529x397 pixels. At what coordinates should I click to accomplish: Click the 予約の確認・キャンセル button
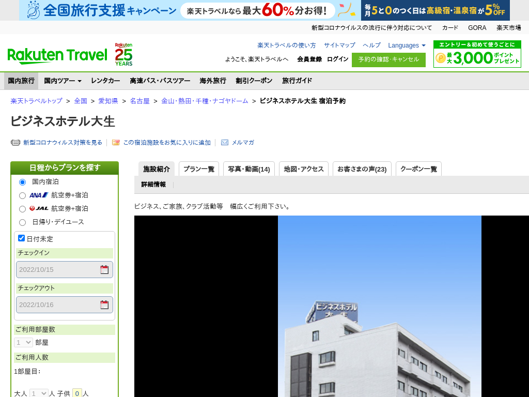click(x=388, y=60)
